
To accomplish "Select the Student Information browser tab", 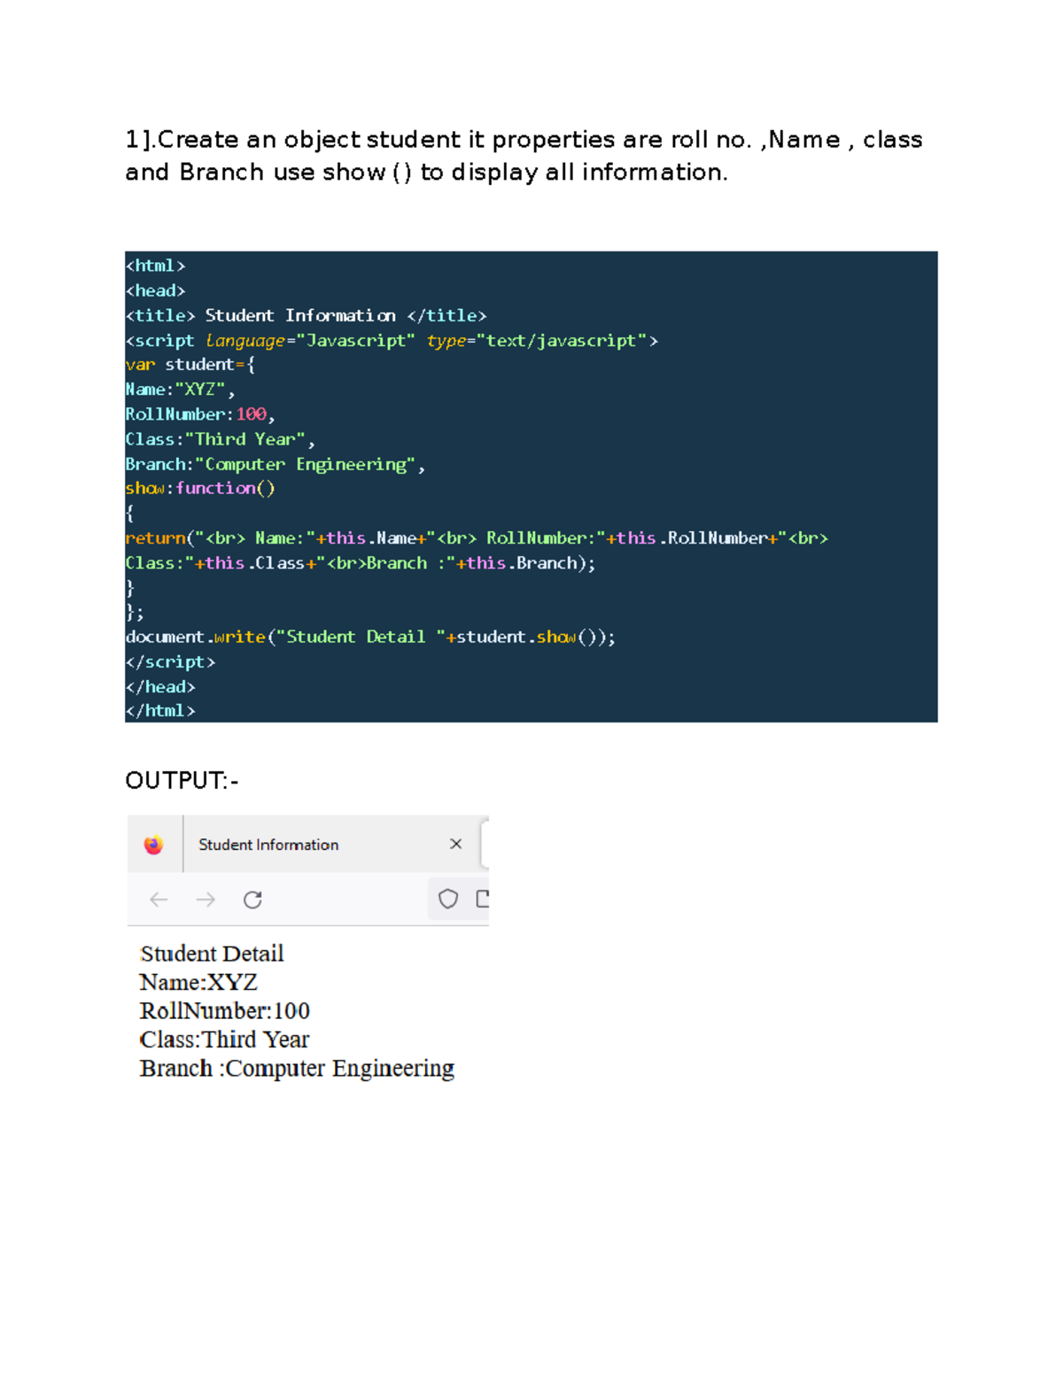I will (x=268, y=844).
